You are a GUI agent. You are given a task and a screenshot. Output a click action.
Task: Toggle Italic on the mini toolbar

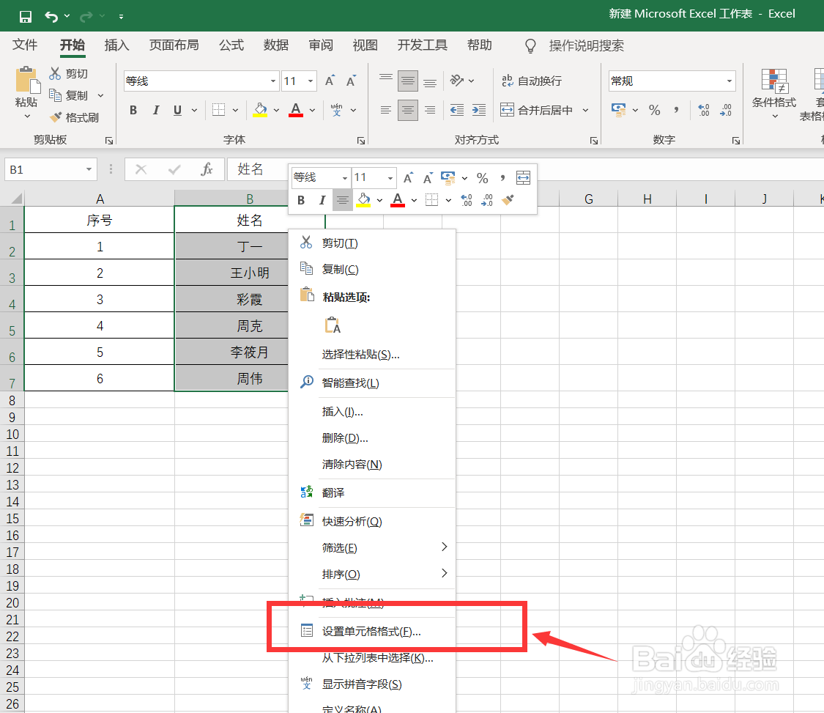tap(322, 199)
